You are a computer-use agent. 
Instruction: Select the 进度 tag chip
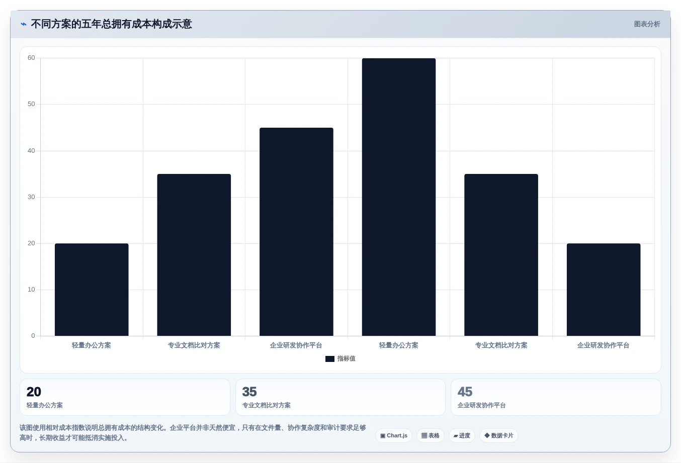462,436
